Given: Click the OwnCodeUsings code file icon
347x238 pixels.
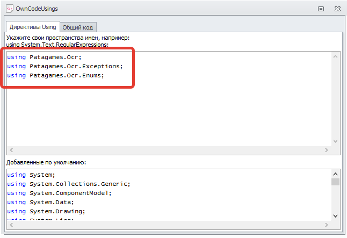Looking at the screenshot, I should click(x=10, y=9).
